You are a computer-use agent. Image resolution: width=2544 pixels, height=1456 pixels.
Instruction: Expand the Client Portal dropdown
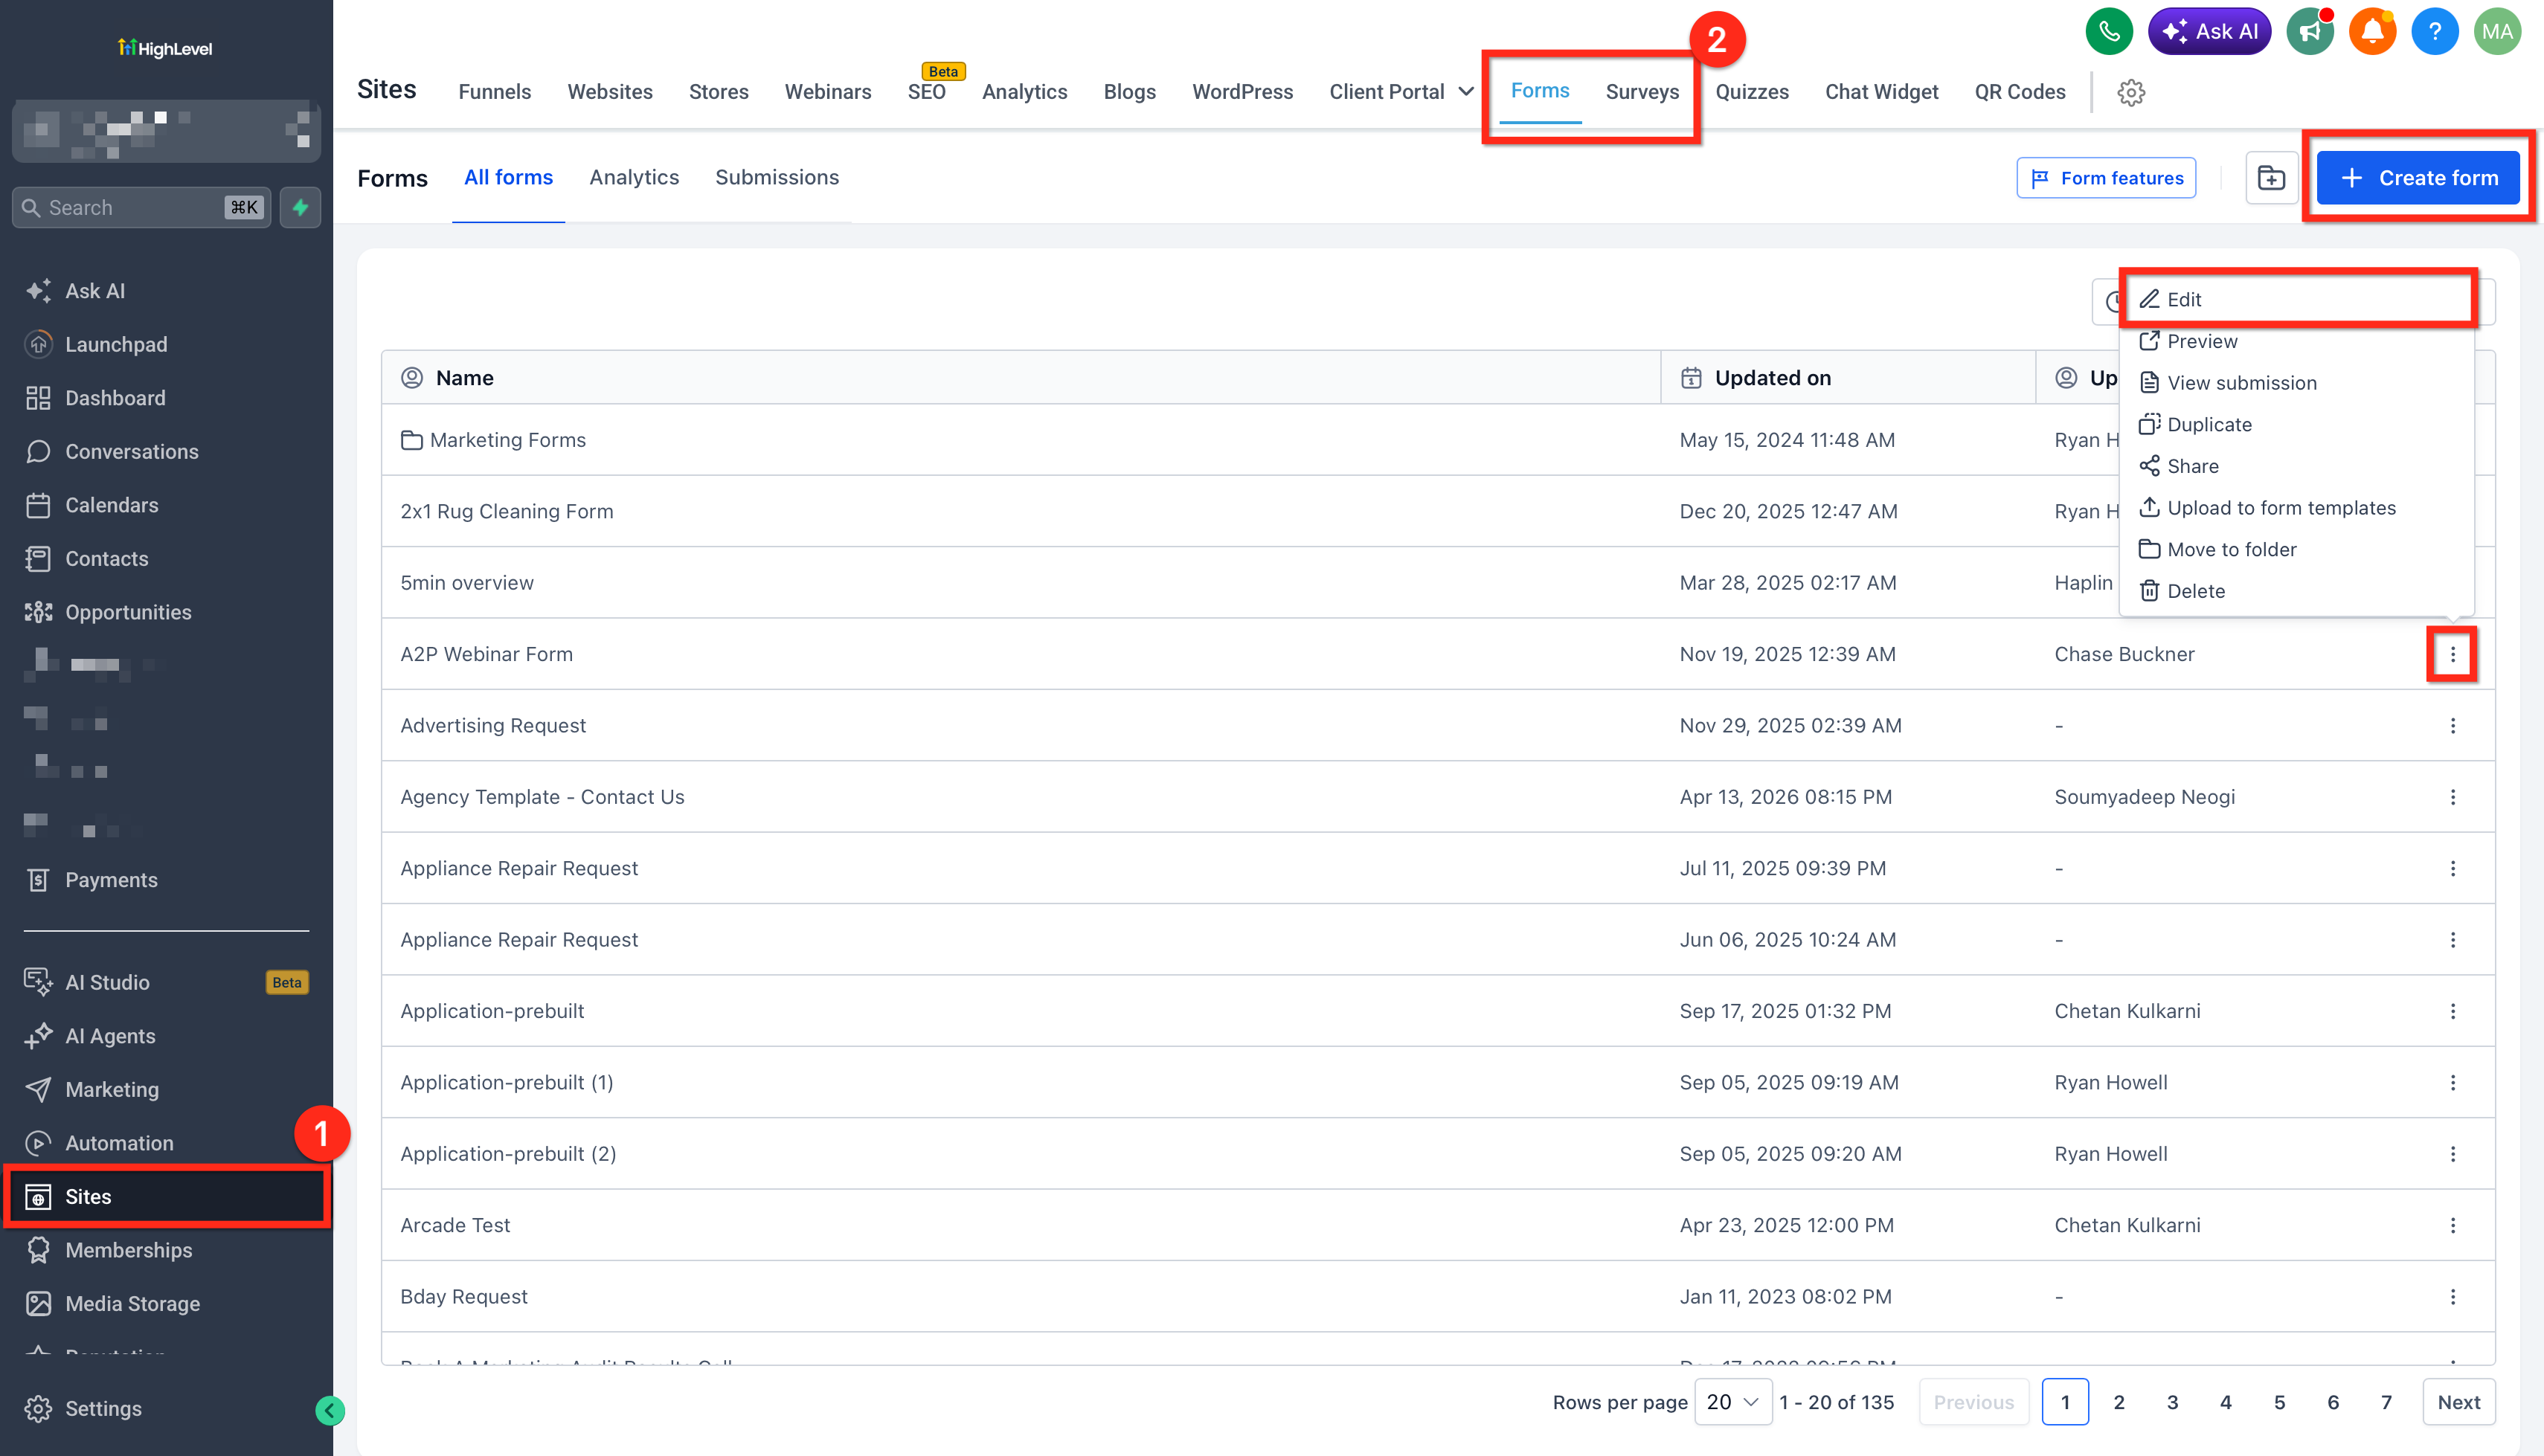(1401, 92)
